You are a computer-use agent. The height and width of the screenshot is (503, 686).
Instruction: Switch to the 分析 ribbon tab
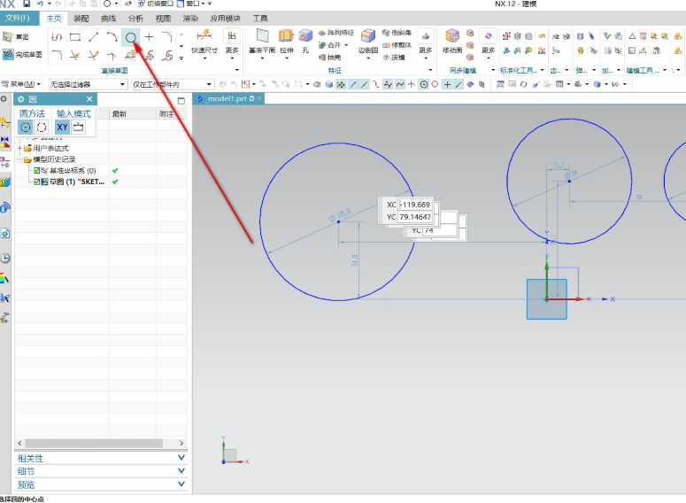[135, 19]
